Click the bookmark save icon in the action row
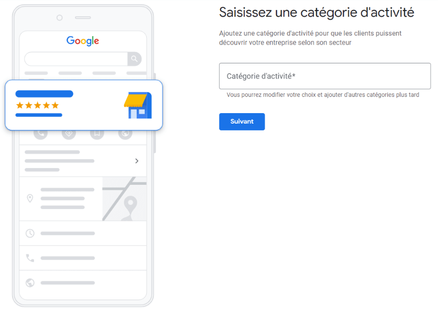The height and width of the screenshot is (309, 438). (97, 134)
